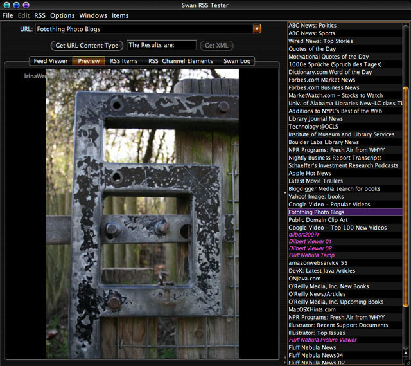The image size is (411, 366).
Task: Select 1000e Sprüche (Spruch des Tages)
Action: 345,64
